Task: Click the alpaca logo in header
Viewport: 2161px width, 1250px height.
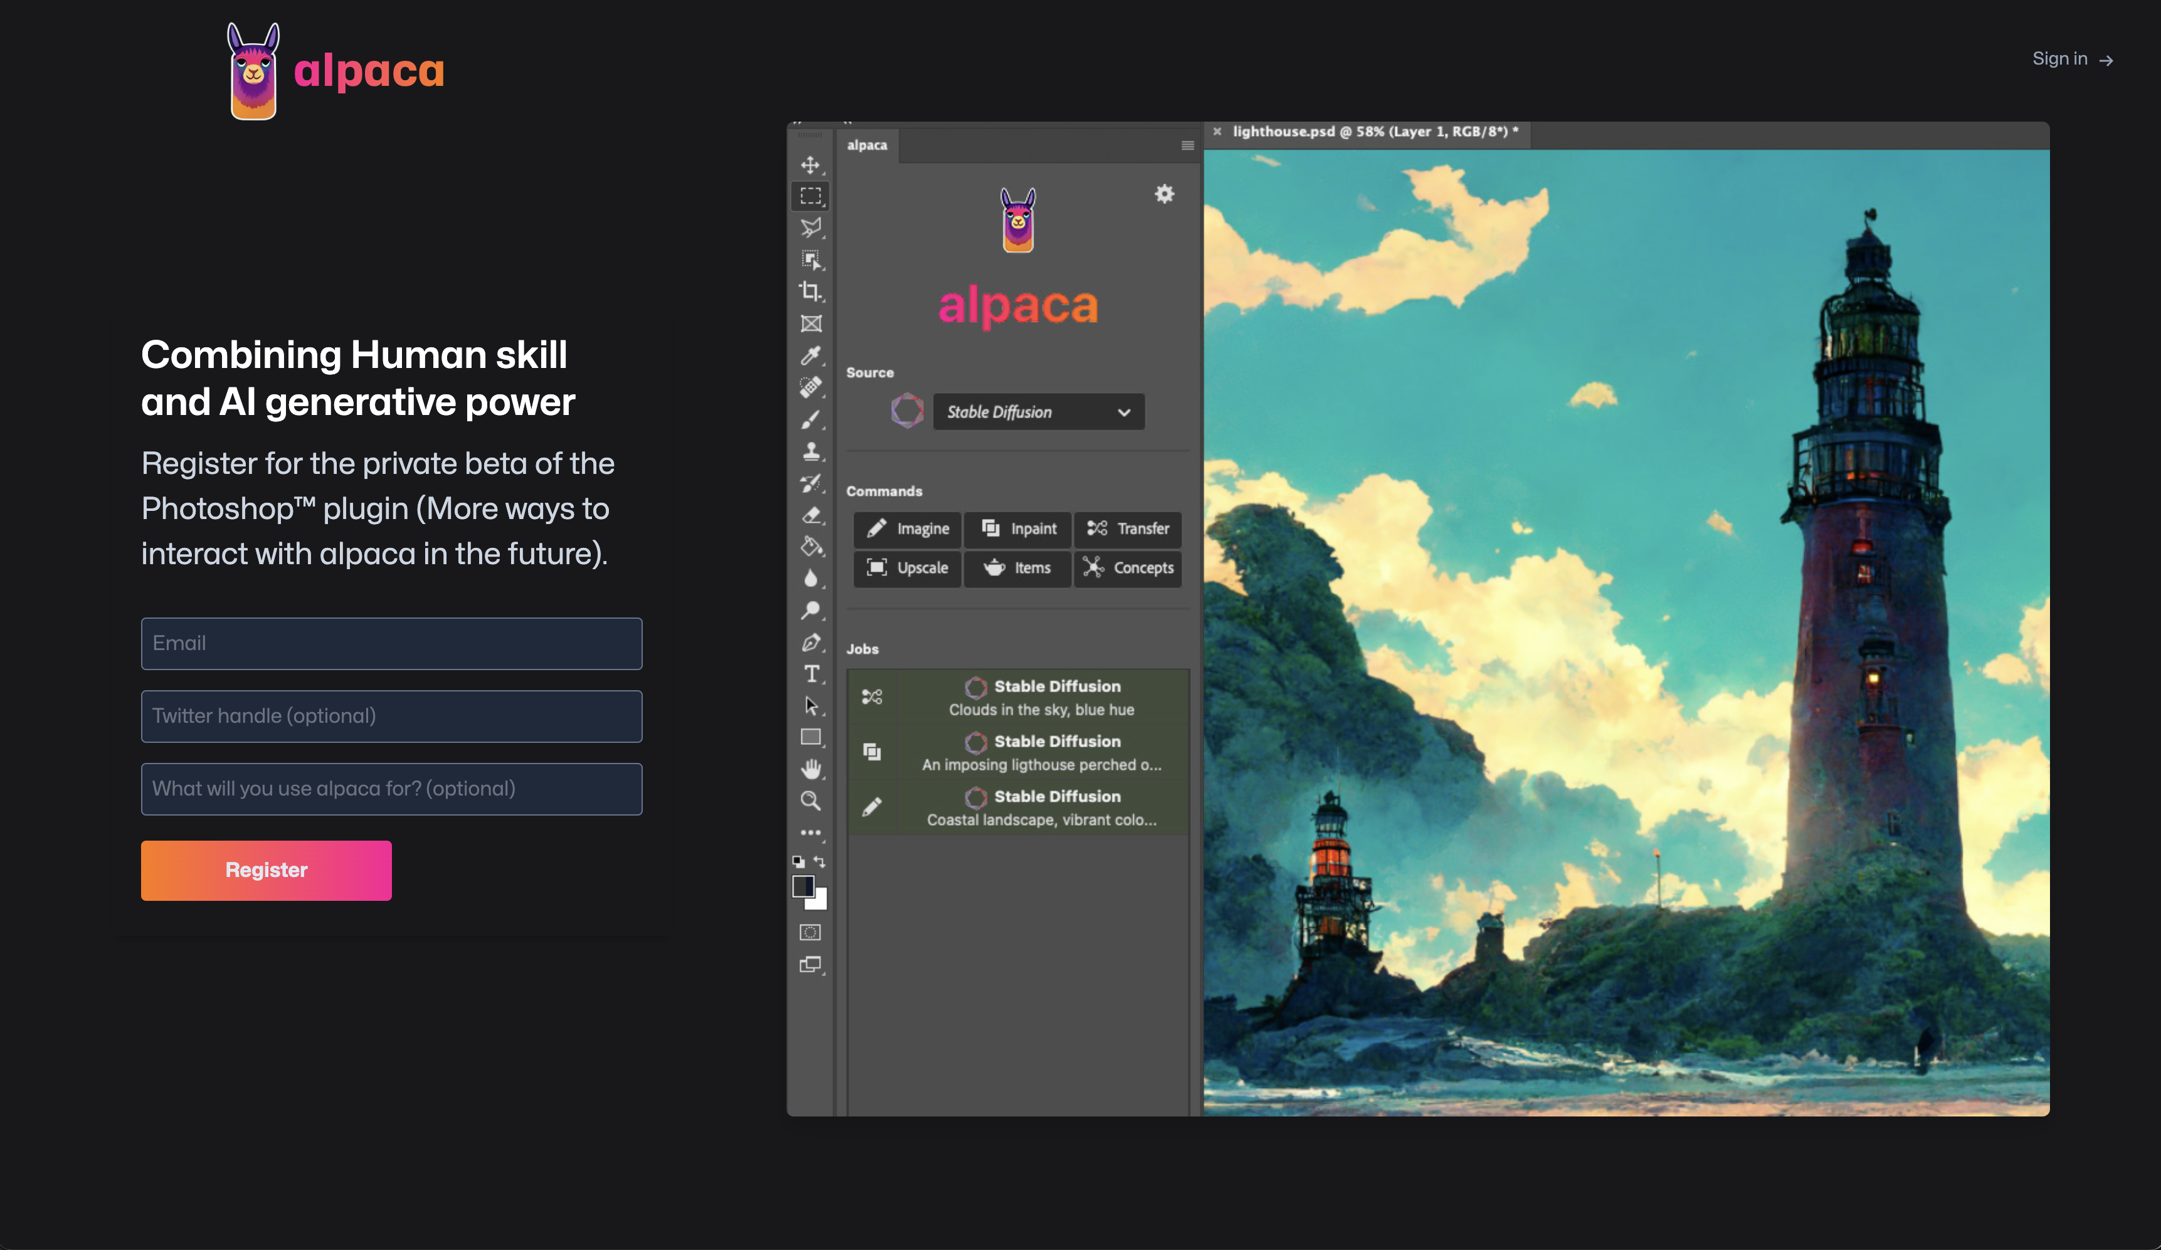Action: click(336, 71)
